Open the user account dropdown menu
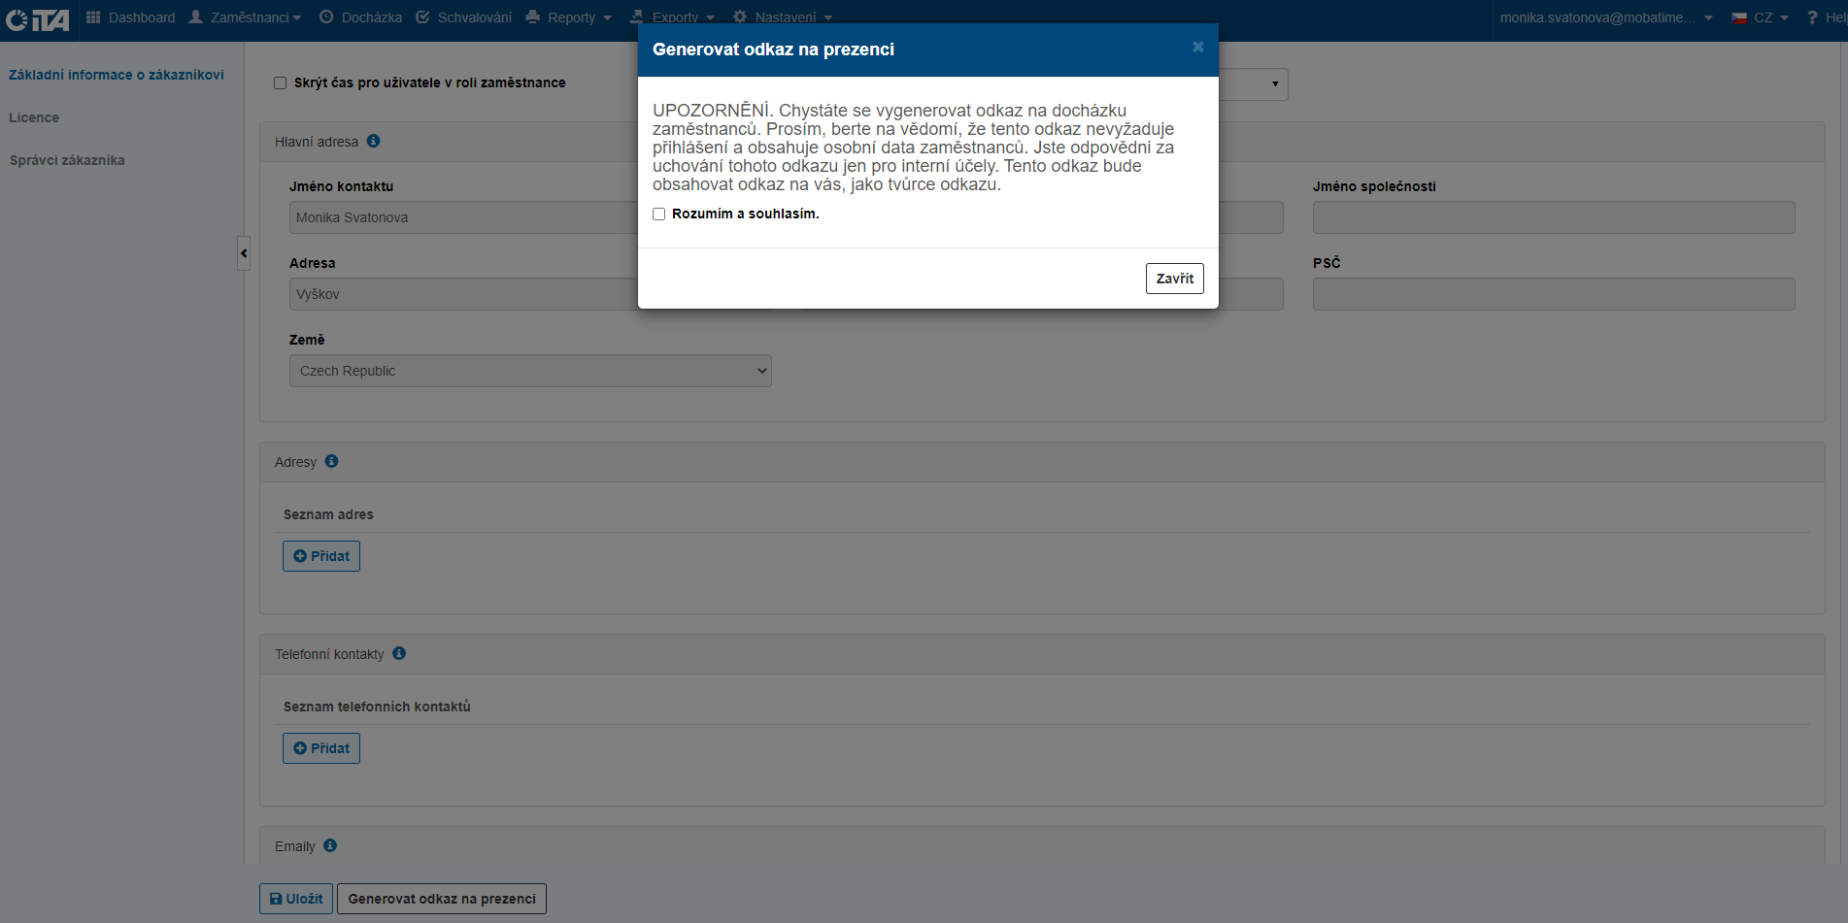The width and height of the screenshot is (1848, 923). (1606, 17)
